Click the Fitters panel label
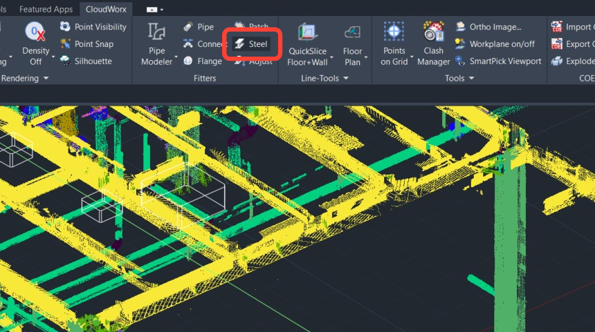 [205, 79]
